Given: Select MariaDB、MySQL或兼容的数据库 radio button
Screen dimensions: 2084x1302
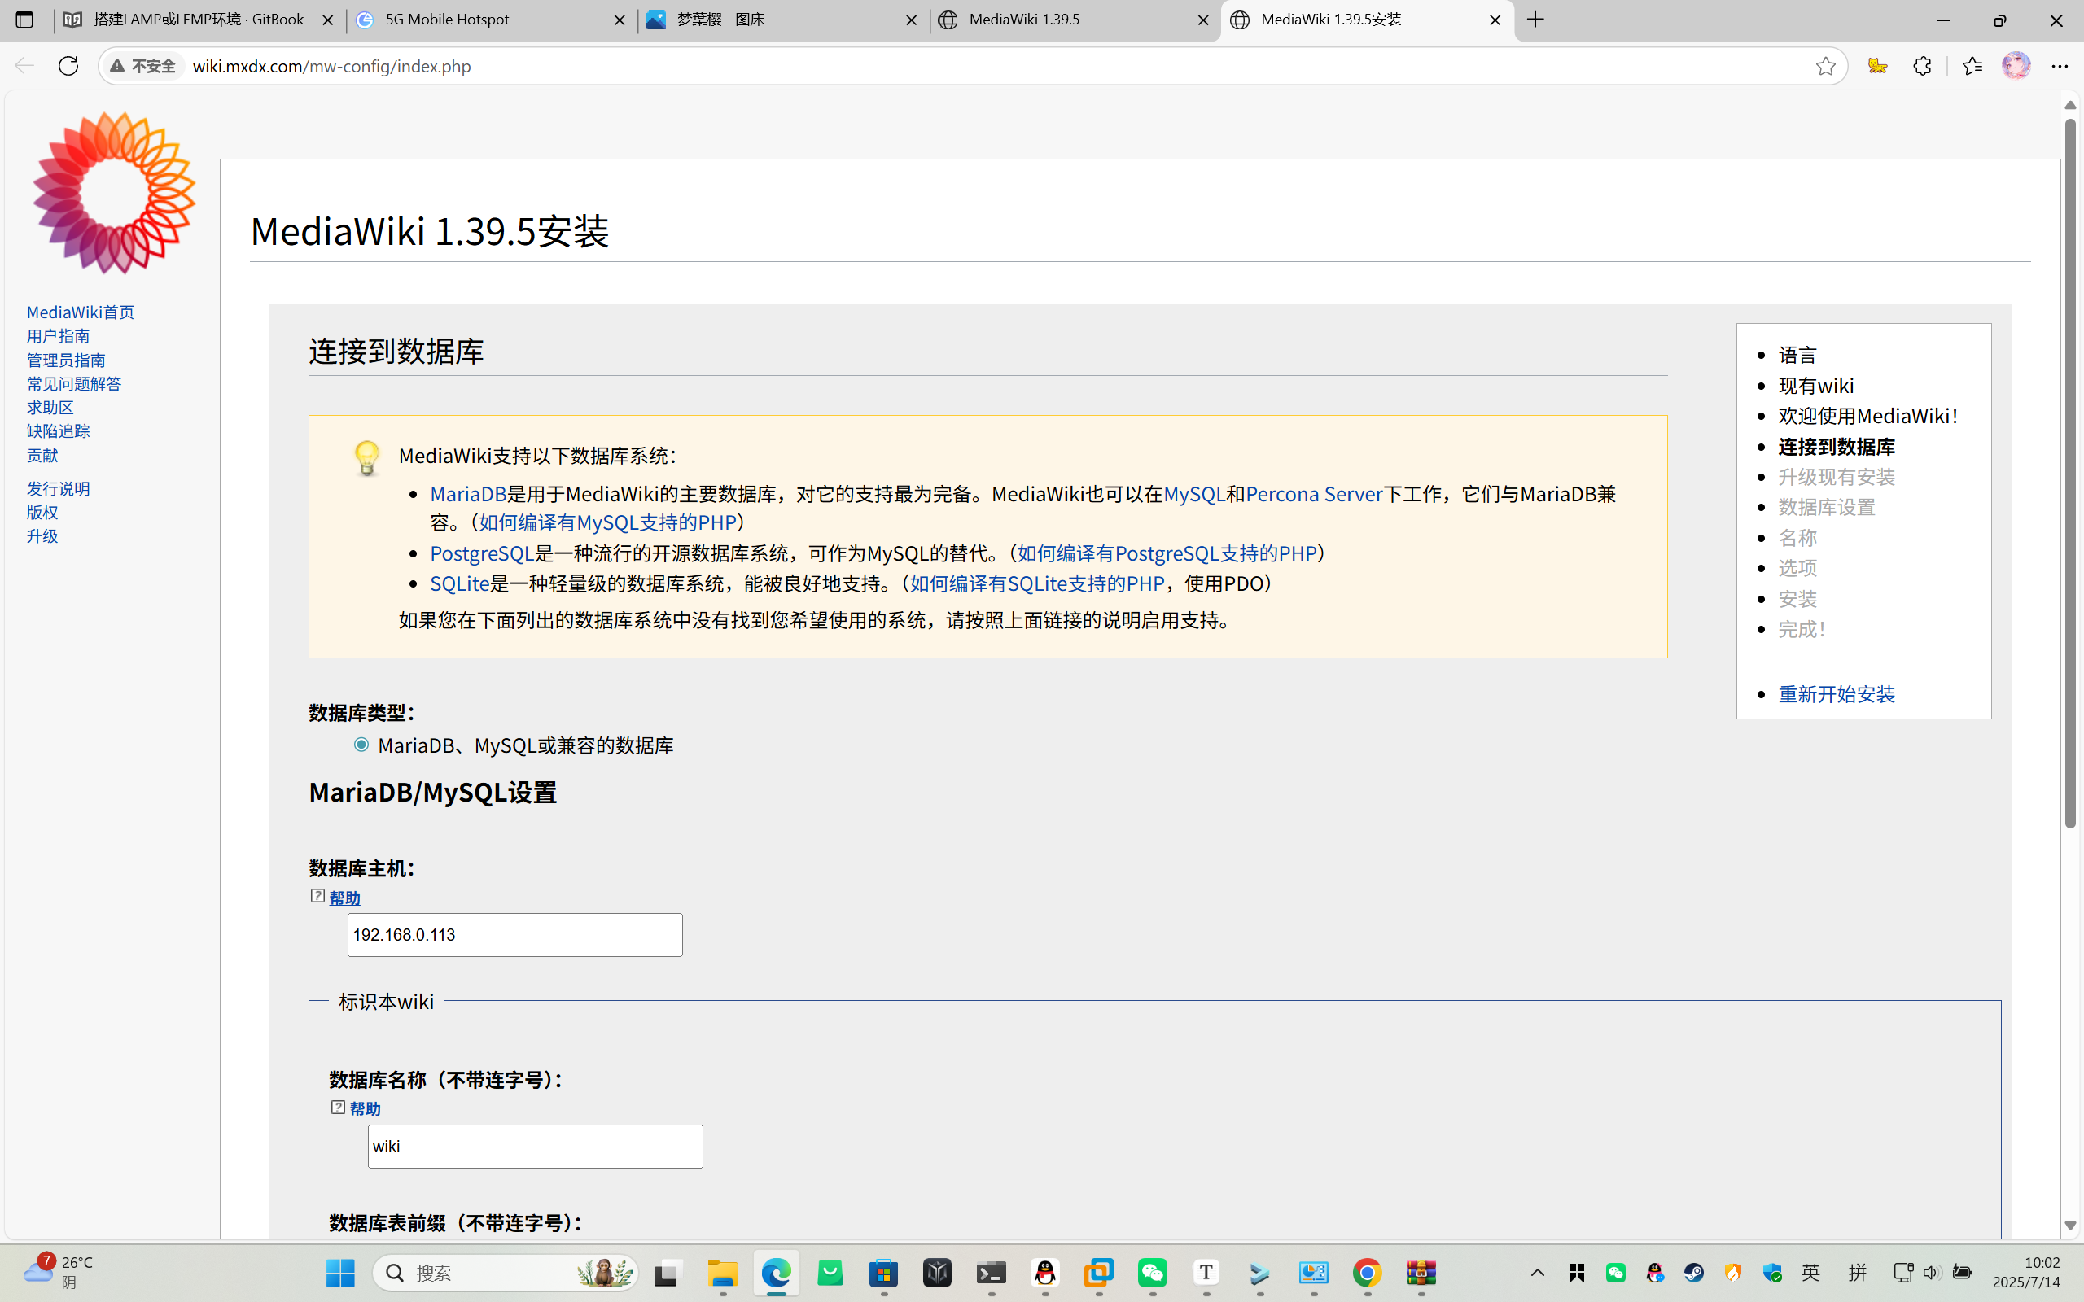Looking at the screenshot, I should tap(361, 744).
